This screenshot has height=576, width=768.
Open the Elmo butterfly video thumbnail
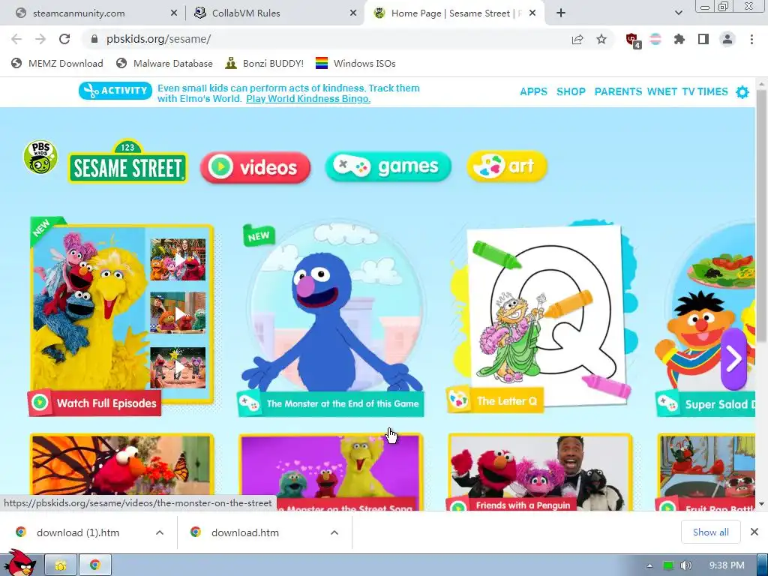tap(122, 464)
